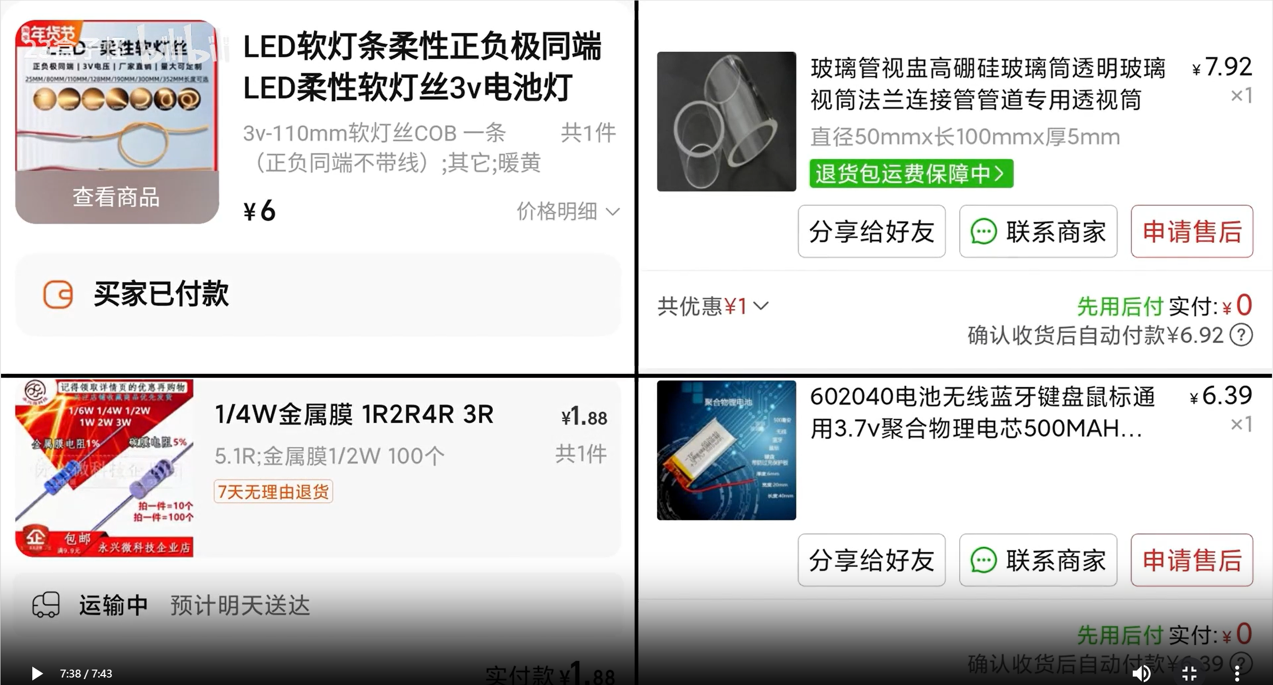Click lower 分享给好友 button
The height and width of the screenshot is (685, 1273).
[x=872, y=560]
